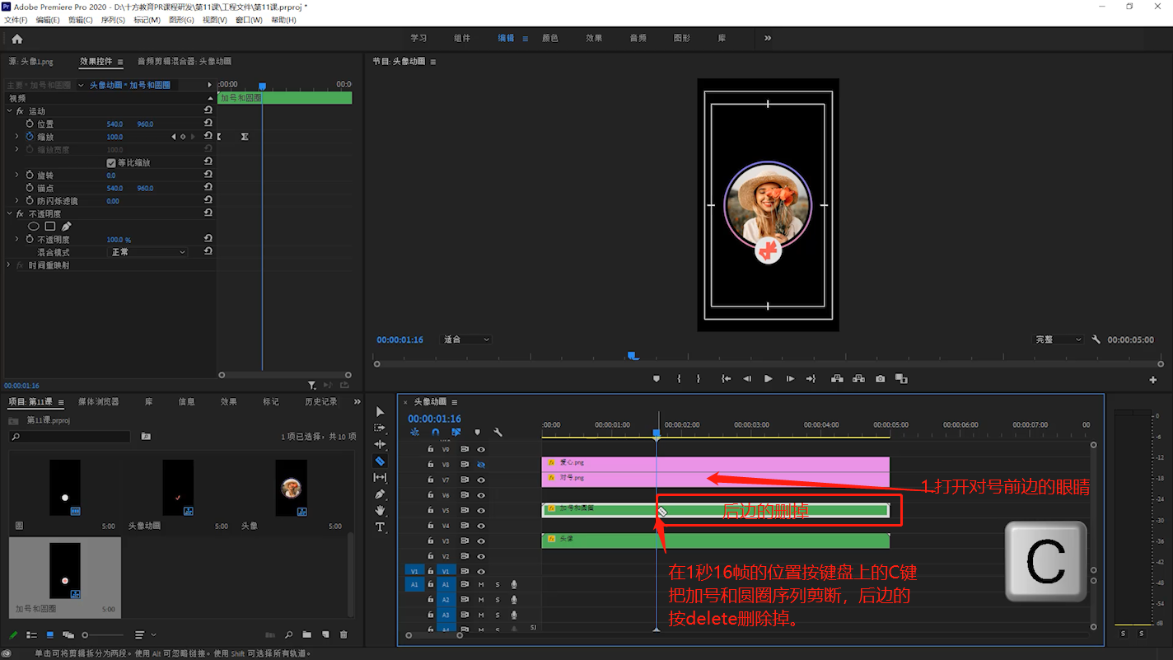The image size is (1173, 660).
Task: Select the Razor tool
Action: (380, 461)
